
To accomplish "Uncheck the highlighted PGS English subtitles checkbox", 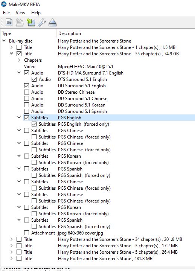I will click(x=26, y=118).
